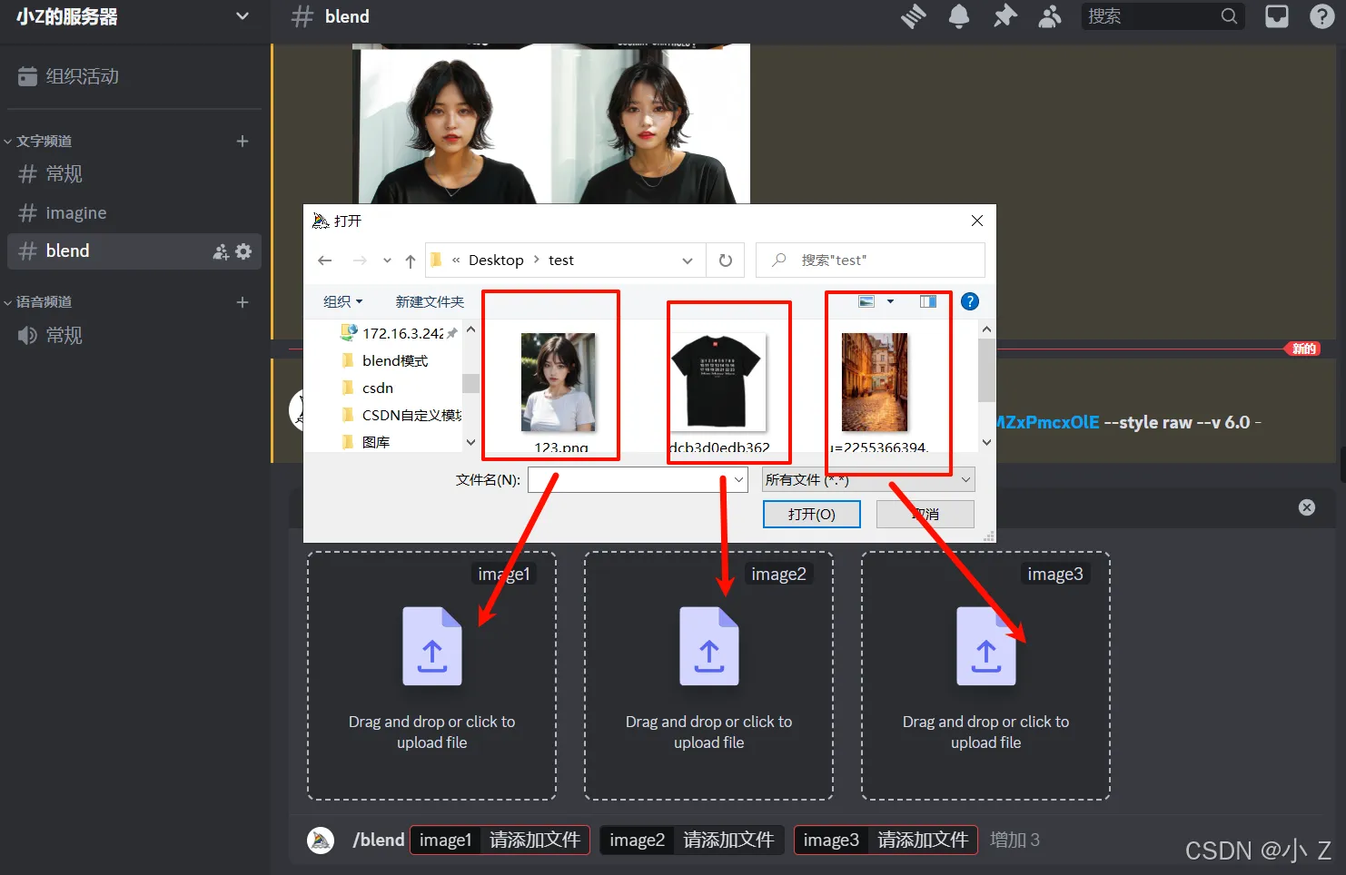
Task: Open blend channel settings gear
Action: click(x=243, y=251)
